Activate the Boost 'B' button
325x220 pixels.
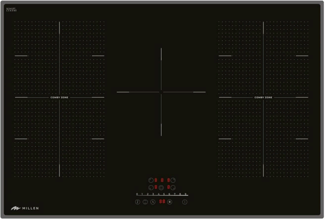tap(169, 202)
